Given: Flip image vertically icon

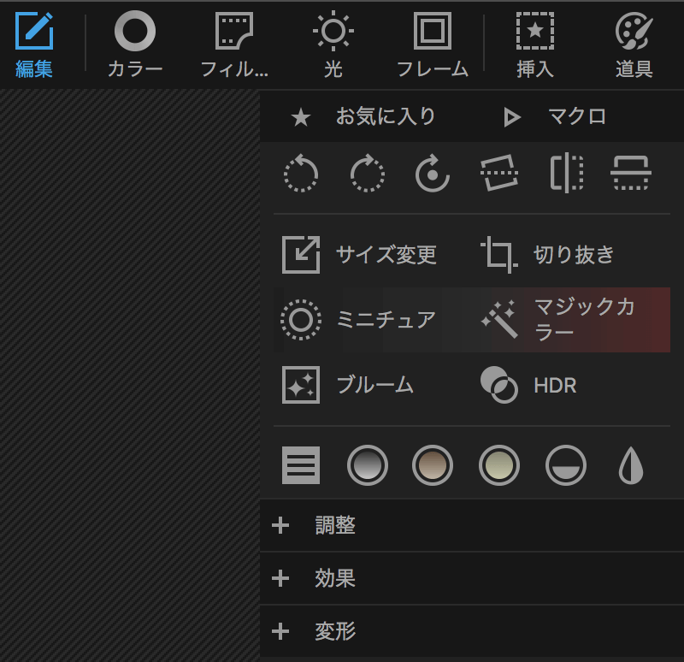Looking at the screenshot, I should [x=631, y=174].
